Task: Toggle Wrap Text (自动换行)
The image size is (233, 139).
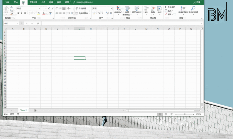Action: pos(81,9)
